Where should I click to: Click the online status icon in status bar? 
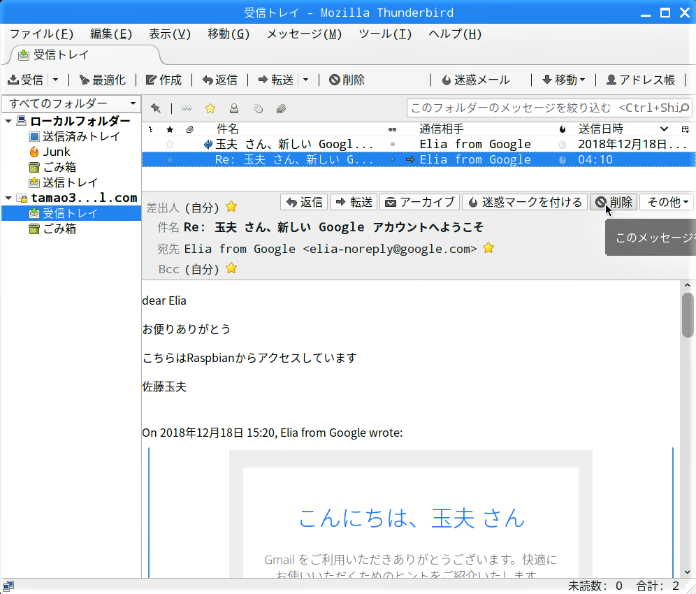(x=8, y=586)
